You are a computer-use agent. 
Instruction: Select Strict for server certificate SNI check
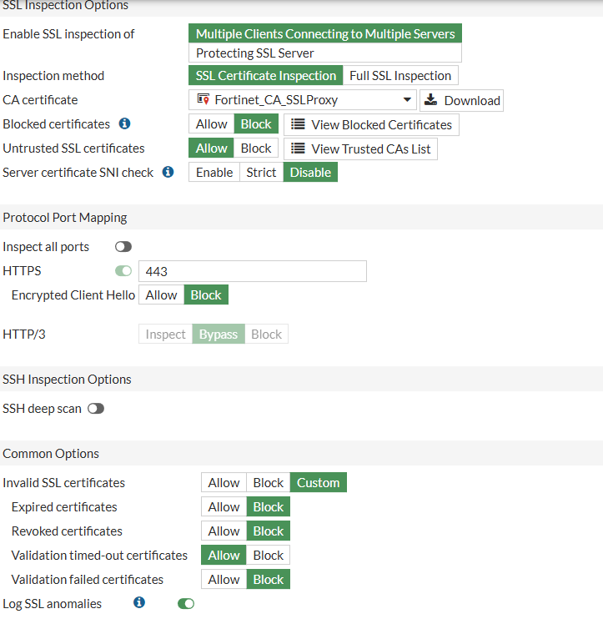[261, 172]
